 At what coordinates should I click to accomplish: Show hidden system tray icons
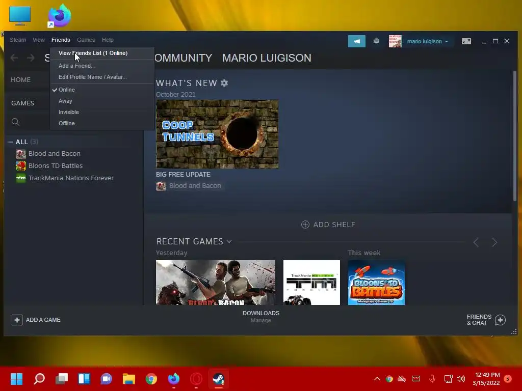[x=377, y=379]
